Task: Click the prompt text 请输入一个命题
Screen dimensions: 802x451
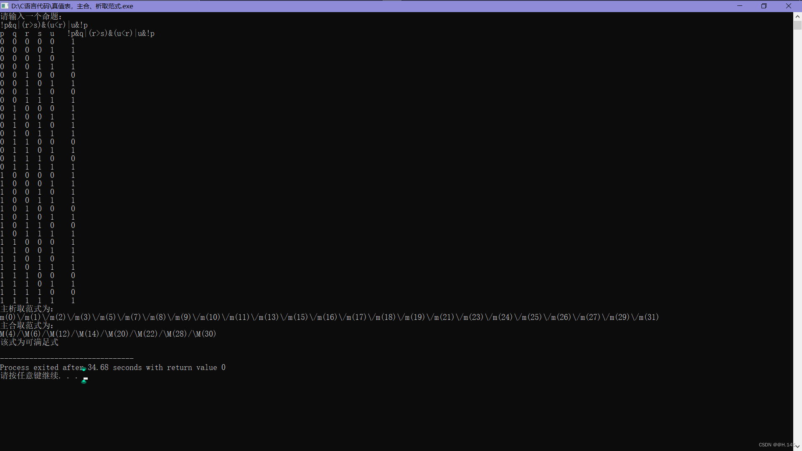Action: click(x=31, y=17)
